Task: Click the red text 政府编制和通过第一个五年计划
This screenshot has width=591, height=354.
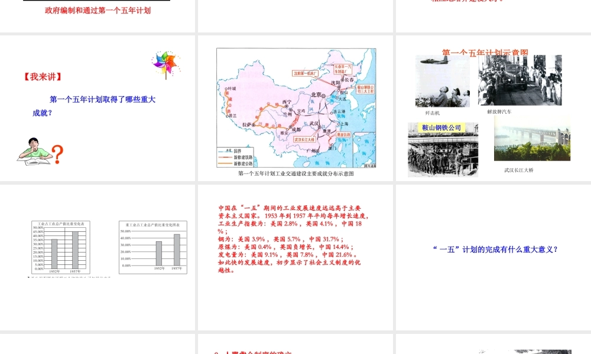Action: [98, 11]
